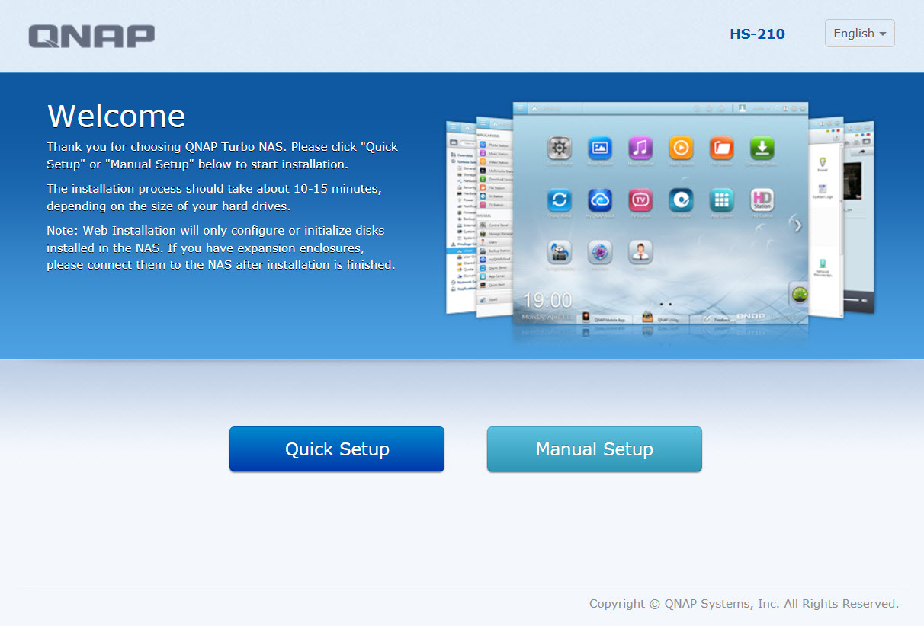Click the Photo Station icon in preview
This screenshot has height=626, width=924.
[600, 148]
